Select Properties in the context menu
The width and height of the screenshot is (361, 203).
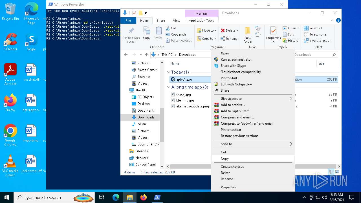point(253,187)
